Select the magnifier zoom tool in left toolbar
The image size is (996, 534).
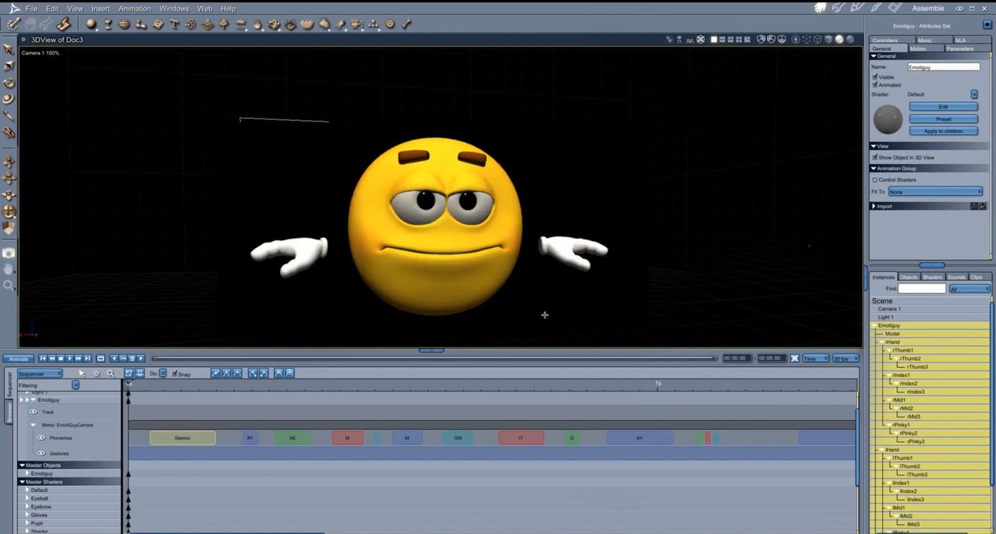[x=9, y=285]
